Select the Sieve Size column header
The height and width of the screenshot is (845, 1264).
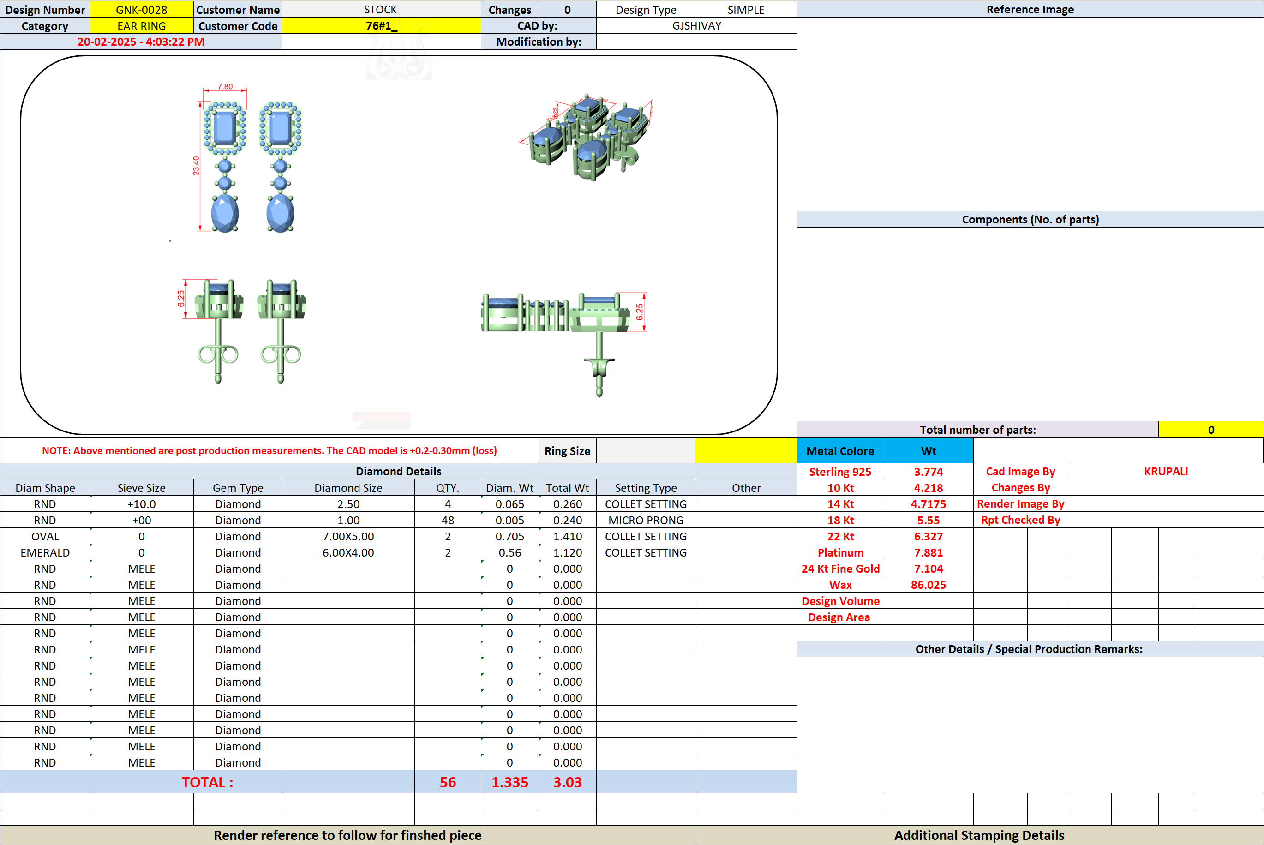(x=141, y=488)
